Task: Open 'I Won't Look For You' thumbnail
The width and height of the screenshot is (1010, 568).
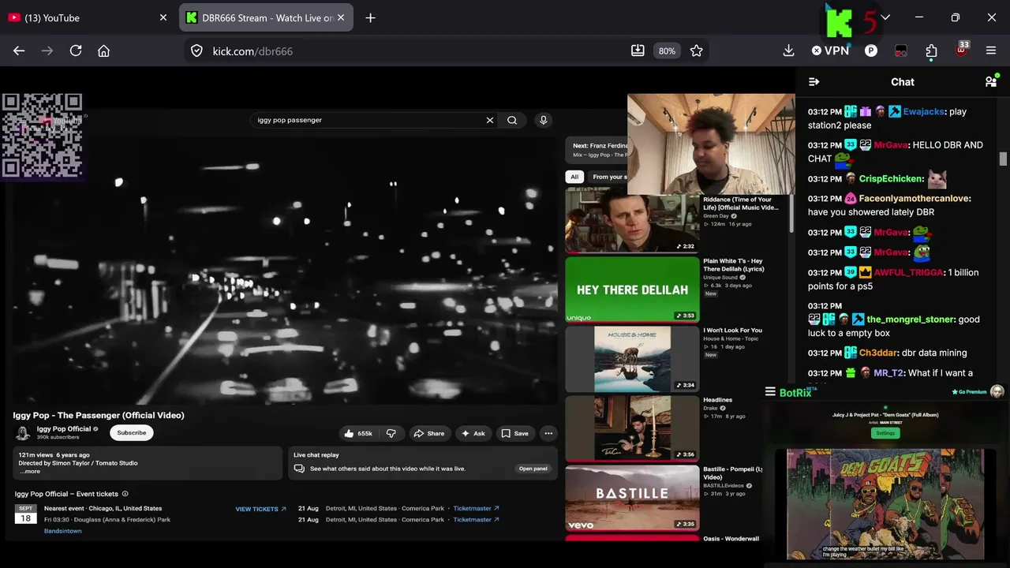Action: [632, 359]
